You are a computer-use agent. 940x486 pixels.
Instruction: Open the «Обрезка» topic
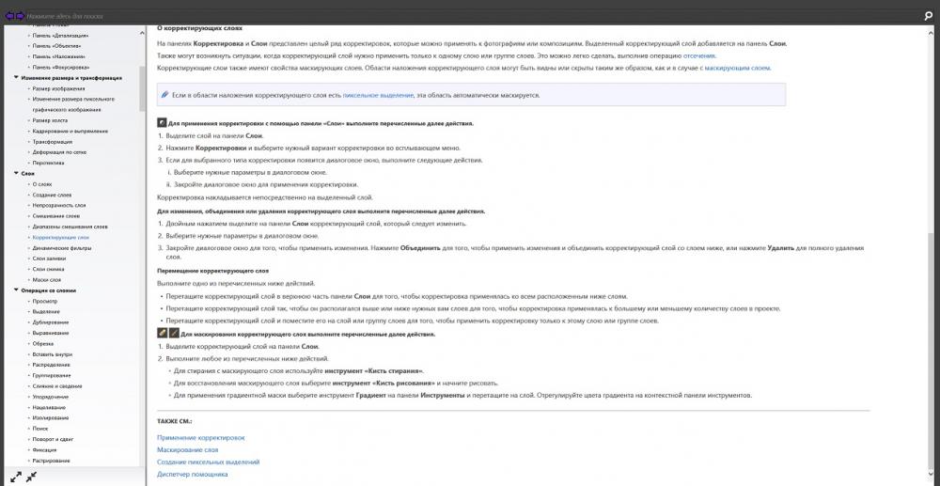(43, 344)
